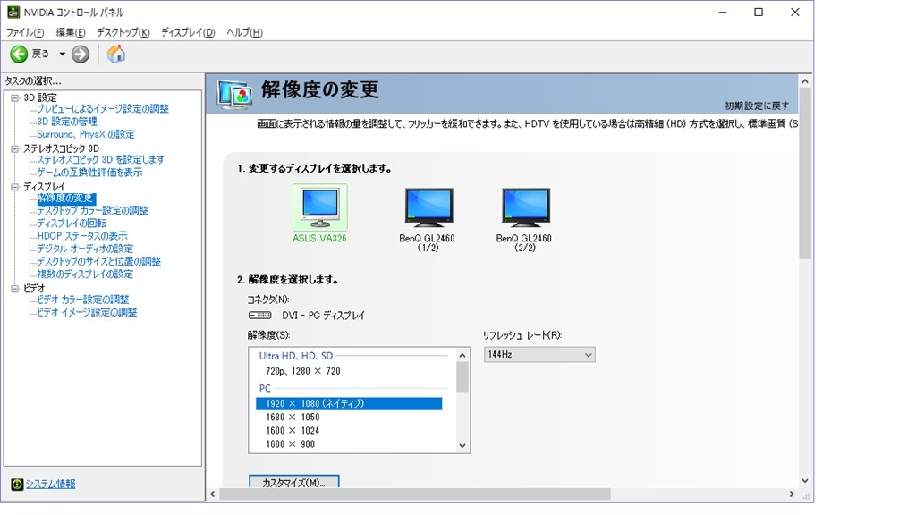The width and height of the screenshot is (916, 515).
Task: Click the システム情報 link
Action: pyautogui.click(x=50, y=484)
